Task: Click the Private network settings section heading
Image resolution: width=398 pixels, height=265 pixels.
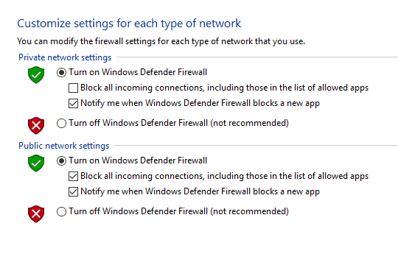Action: click(x=65, y=57)
